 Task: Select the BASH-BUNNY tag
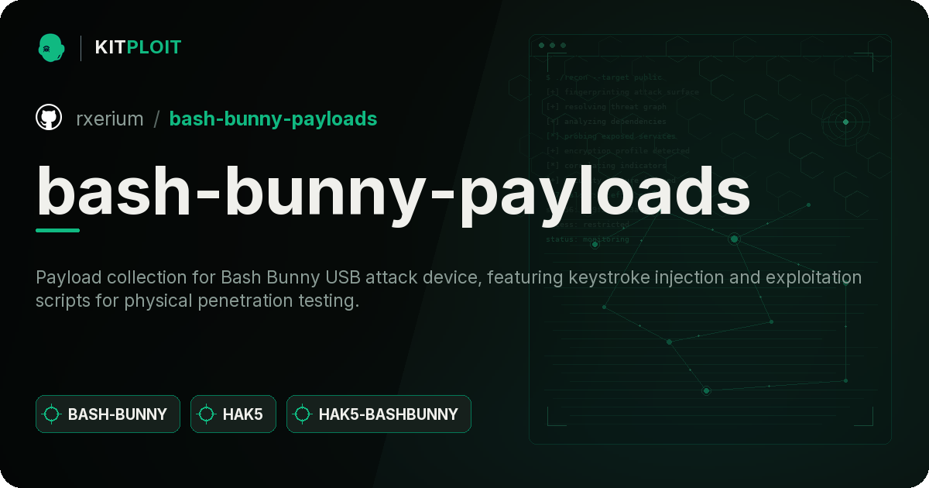click(x=108, y=414)
